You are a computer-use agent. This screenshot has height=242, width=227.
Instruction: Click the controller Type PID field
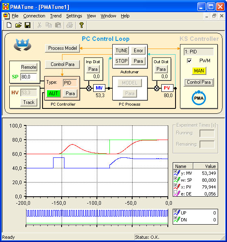click(x=70, y=83)
